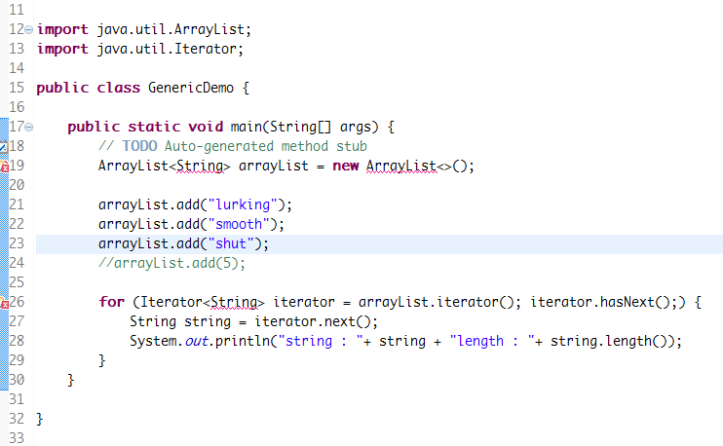Click the error marker icon on line 19
This screenshot has height=446, width=723.
pyautogui.click(x=4, y=167)
